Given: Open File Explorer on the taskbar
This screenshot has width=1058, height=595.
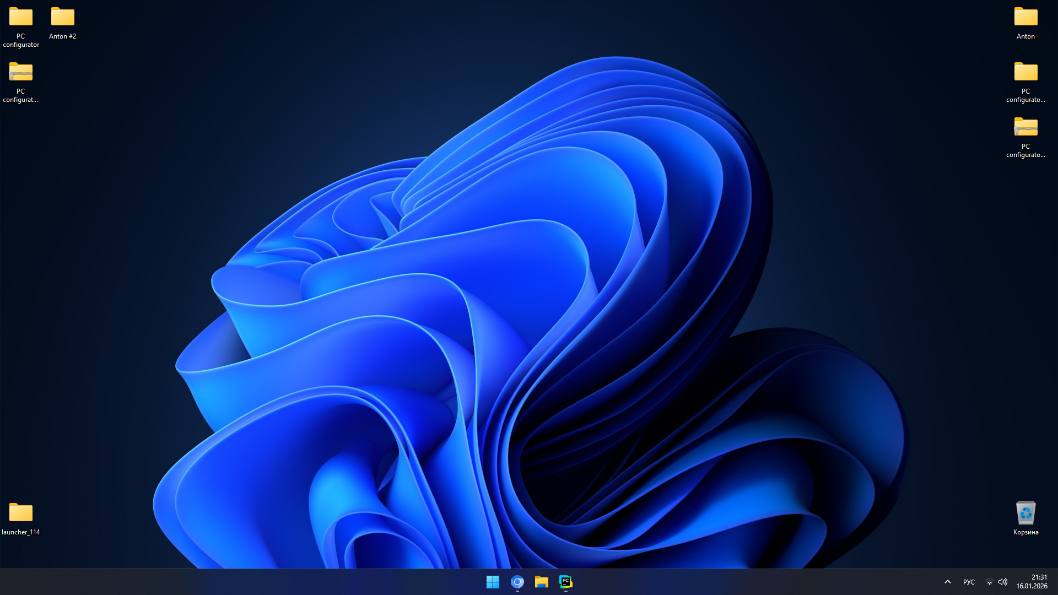Looking at the screenshot, I should point(541,582).
